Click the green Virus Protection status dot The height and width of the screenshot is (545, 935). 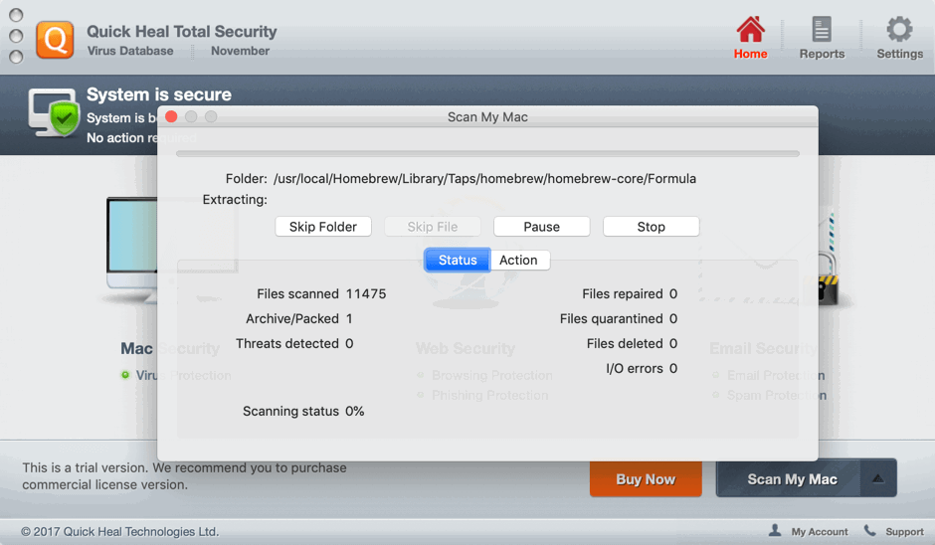[x=125, y=375]
